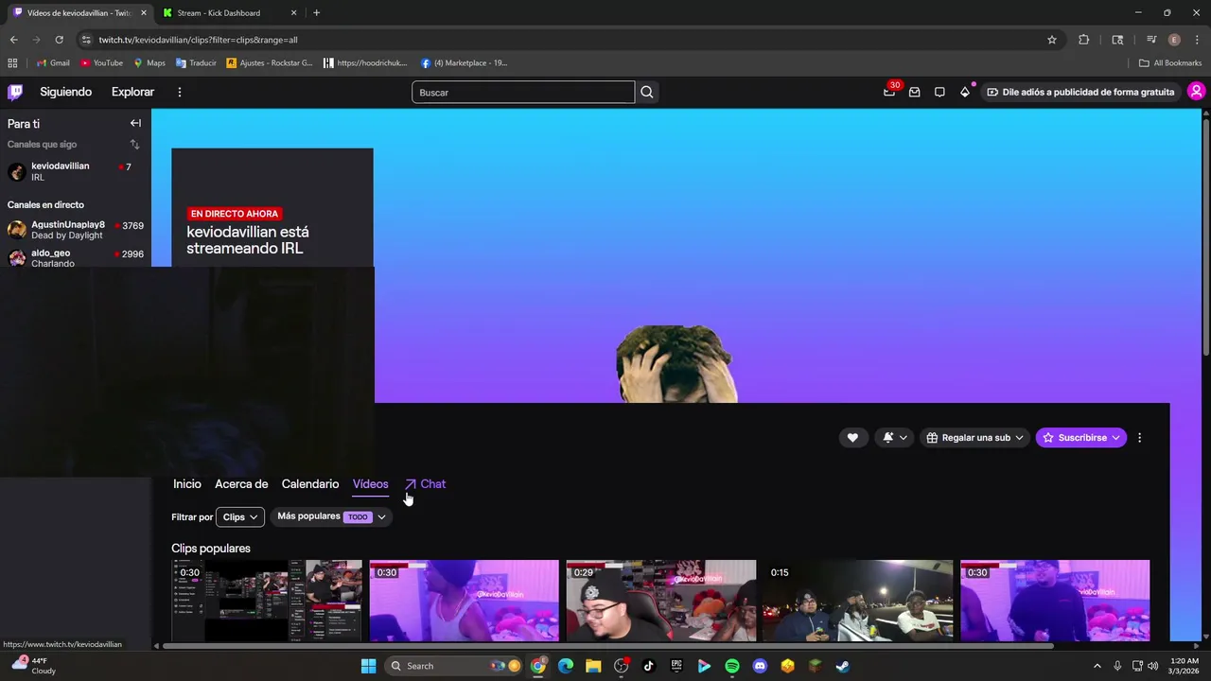Click Siguiendo in top navigation
The height and width of the screenshot is (681, 1211).
pos(66,92)
